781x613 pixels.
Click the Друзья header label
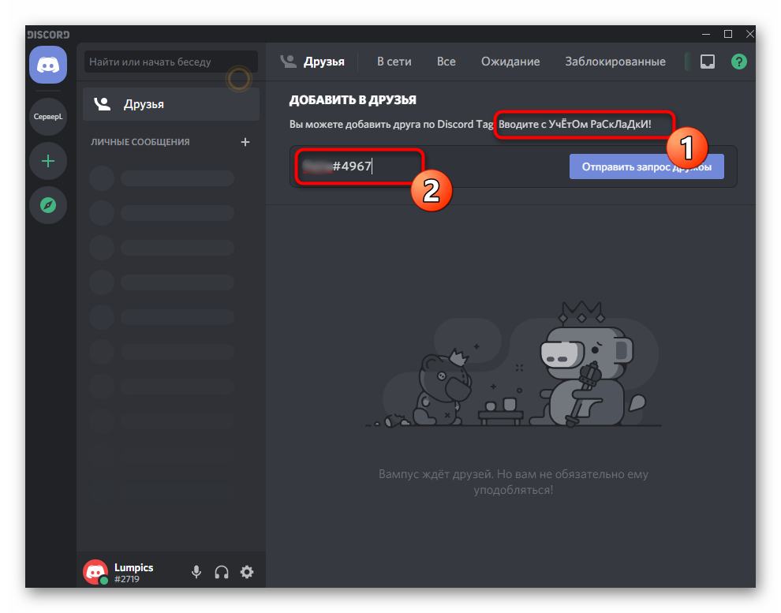[323, 62]
